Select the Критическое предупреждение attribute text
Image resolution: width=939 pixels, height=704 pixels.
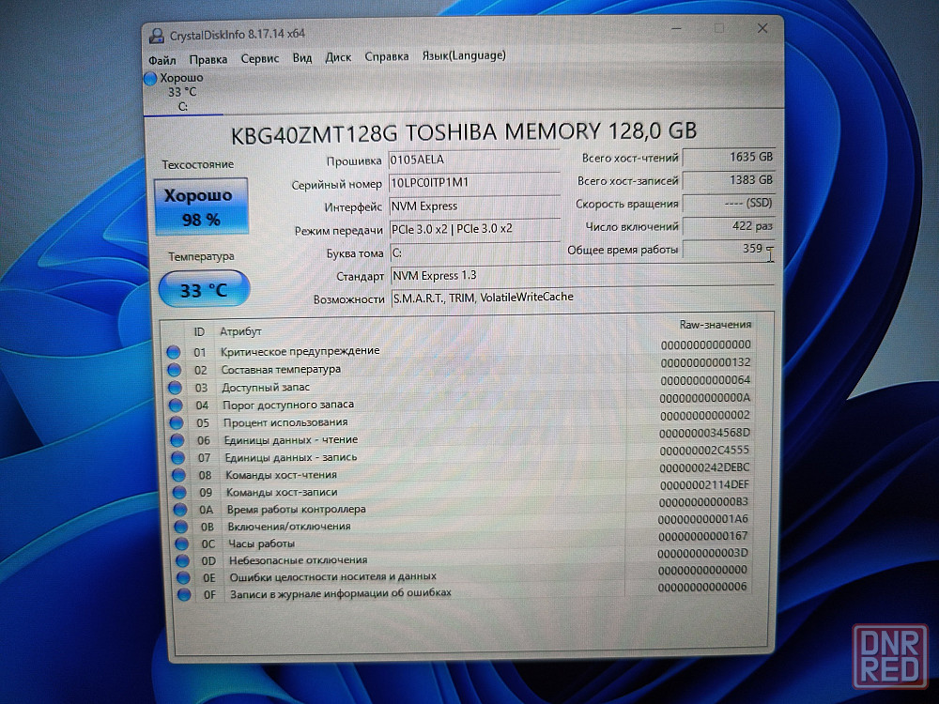[300, 351]
